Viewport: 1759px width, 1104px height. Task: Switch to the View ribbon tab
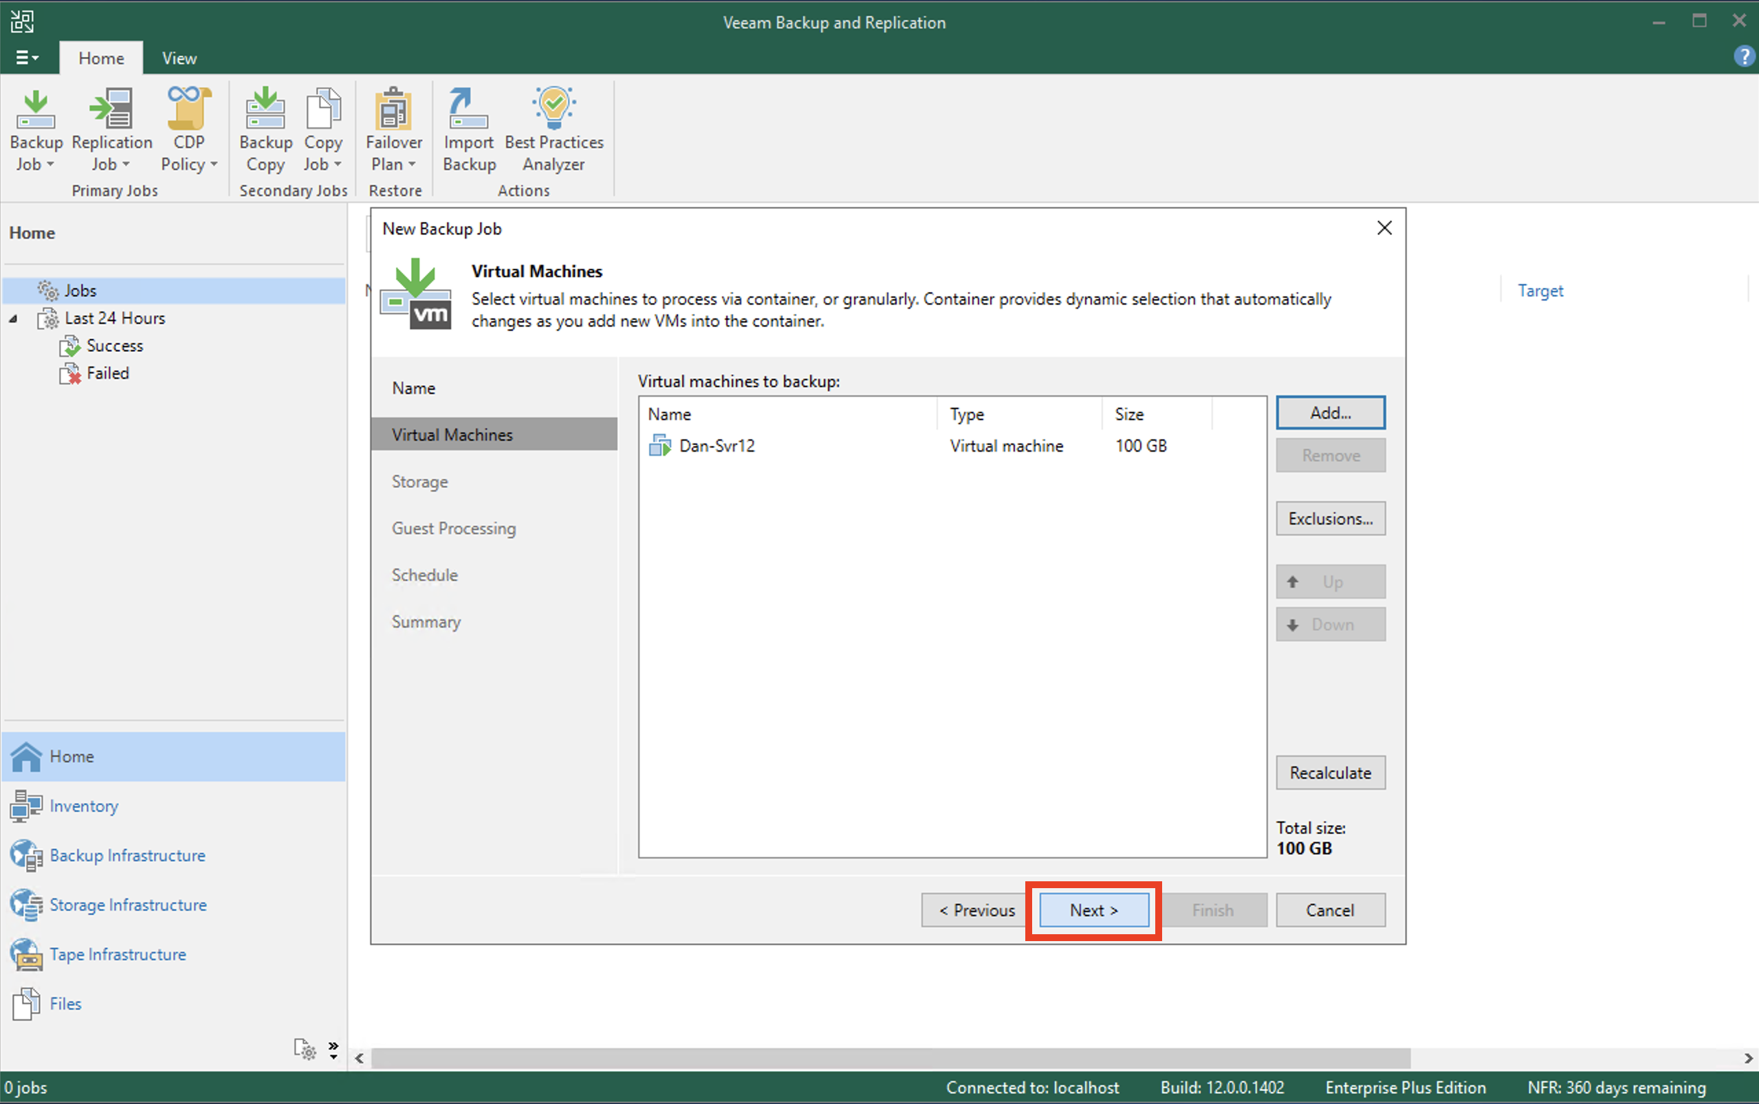pos(179,58)
